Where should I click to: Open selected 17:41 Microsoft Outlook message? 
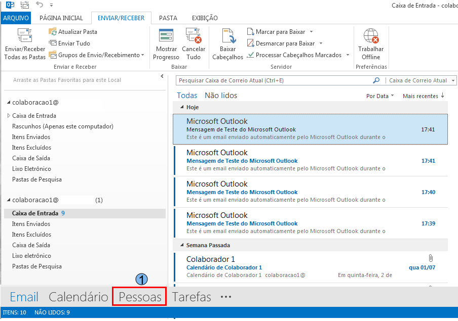point(310,129)
